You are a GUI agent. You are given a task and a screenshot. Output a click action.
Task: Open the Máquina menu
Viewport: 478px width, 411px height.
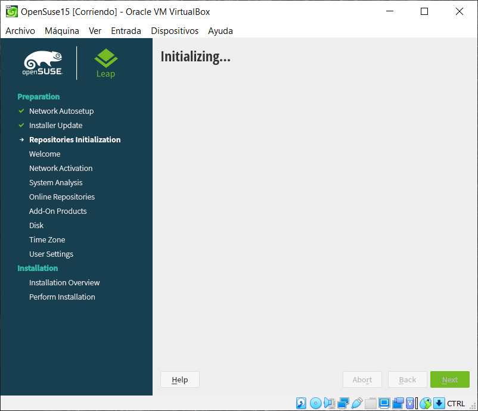coord(62,31)
